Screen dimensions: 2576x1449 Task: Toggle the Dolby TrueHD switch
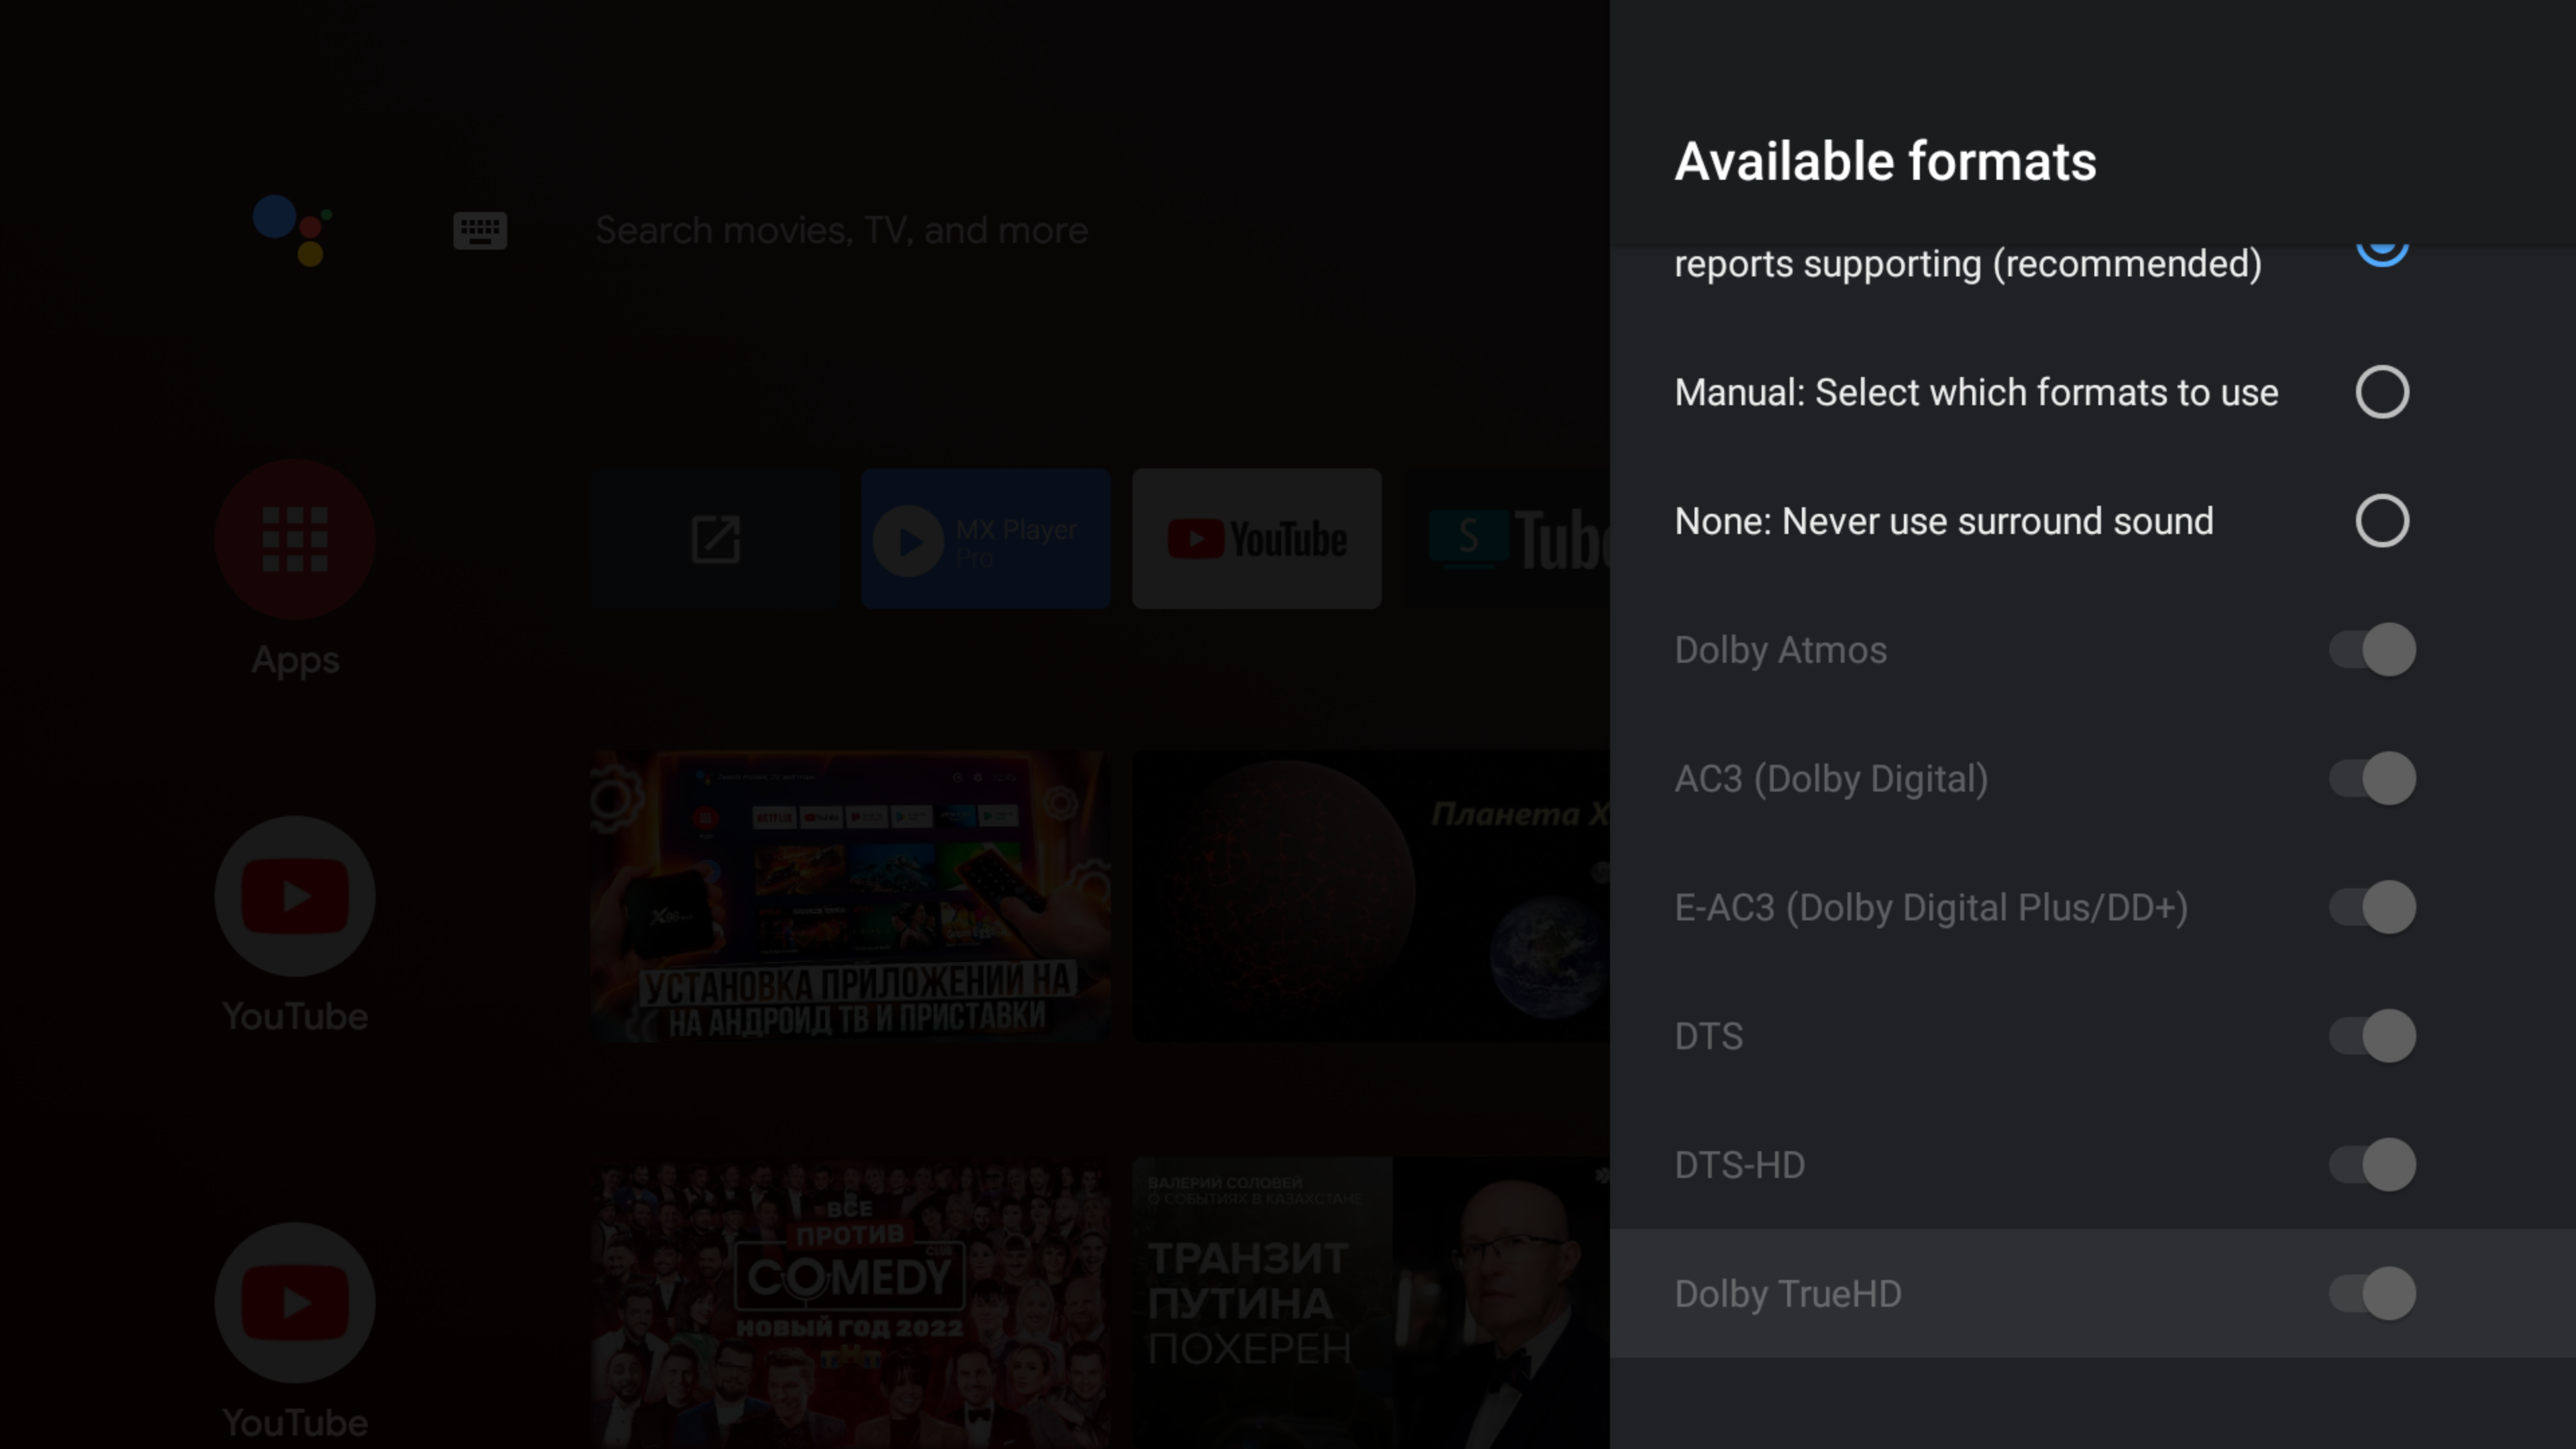click(x=2372, y=1294)
